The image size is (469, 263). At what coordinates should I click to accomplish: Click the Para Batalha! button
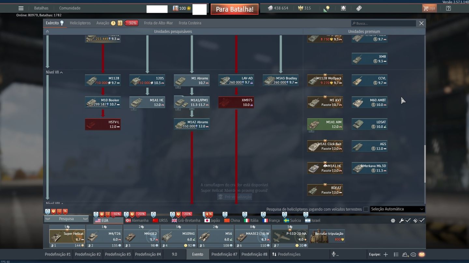pyautogui.click(x=234, y=9)
